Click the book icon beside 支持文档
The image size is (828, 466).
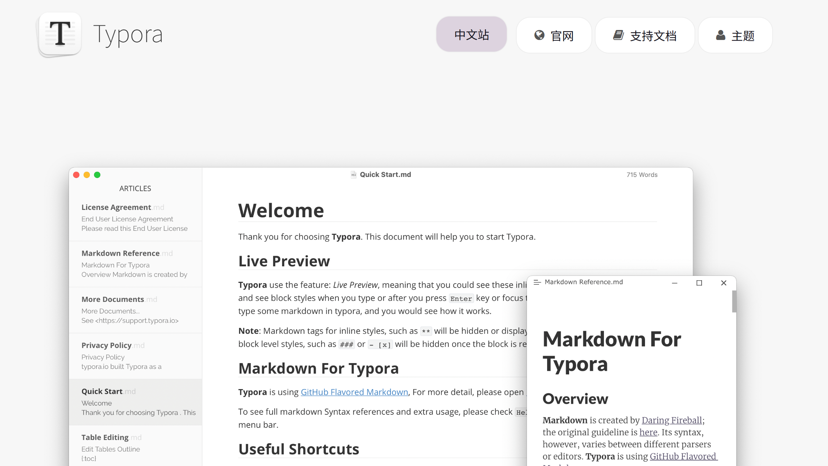point(619,35)
